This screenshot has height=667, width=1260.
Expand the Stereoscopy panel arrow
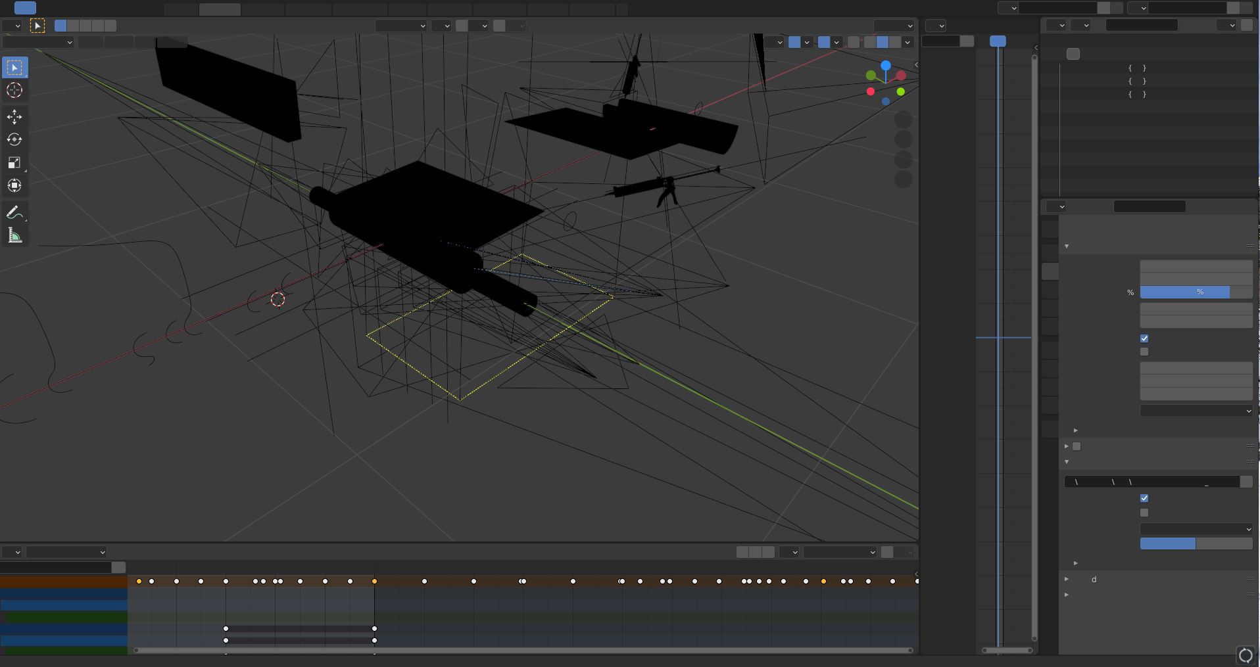pos(1067,446)
